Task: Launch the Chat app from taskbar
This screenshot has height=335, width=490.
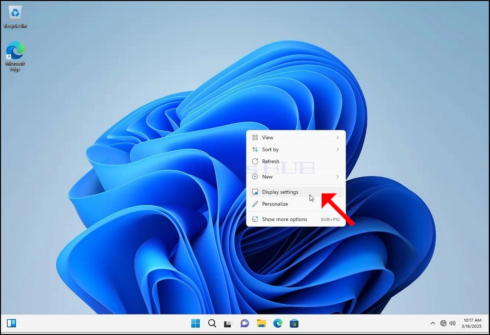Action: pos(245,324)
